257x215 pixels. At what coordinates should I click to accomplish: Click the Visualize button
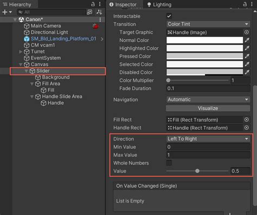[208, 108]
